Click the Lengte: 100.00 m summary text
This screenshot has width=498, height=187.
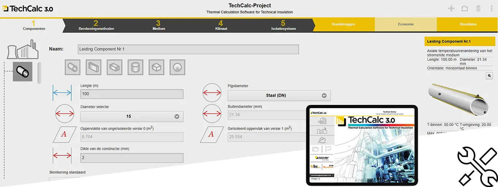(x=442, y=59)
